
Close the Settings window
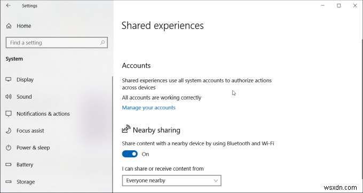click(x=355, y=5)
